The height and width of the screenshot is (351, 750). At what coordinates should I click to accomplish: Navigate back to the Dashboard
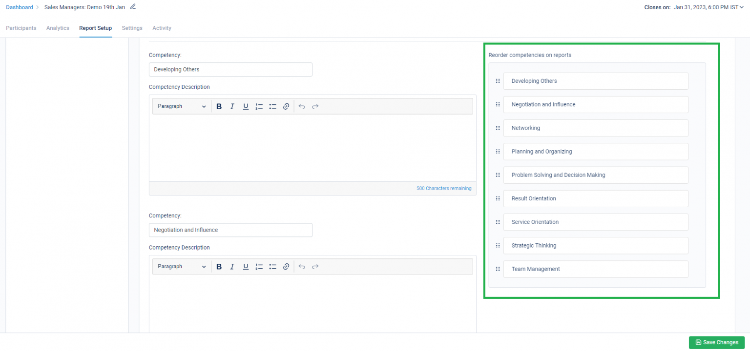pyautogui.click(x=19, y=7)
